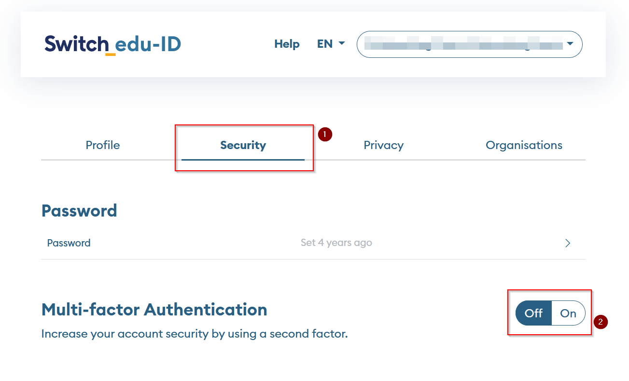The image size is (629, 381).
Task: Click the Password section heading
Action: tap(79, 211)
